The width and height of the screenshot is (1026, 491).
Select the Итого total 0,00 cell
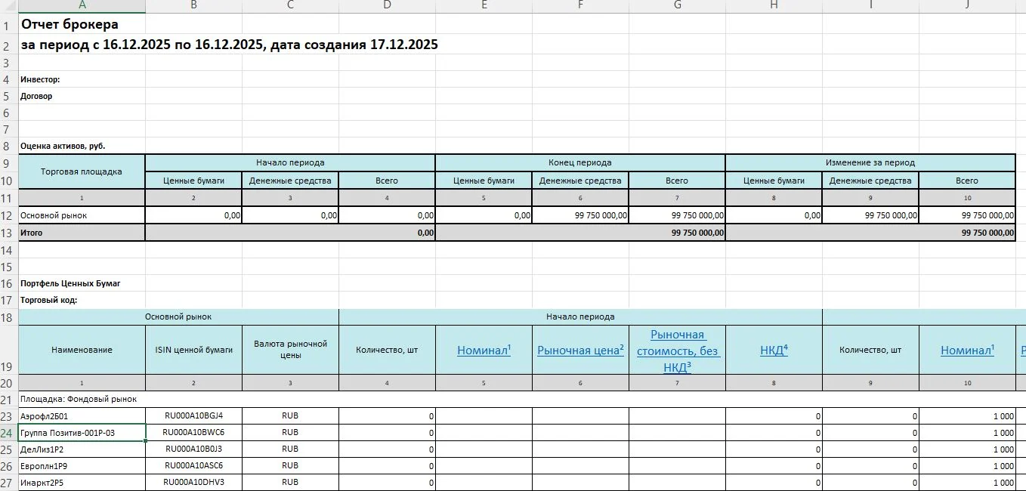pos(290,233)
